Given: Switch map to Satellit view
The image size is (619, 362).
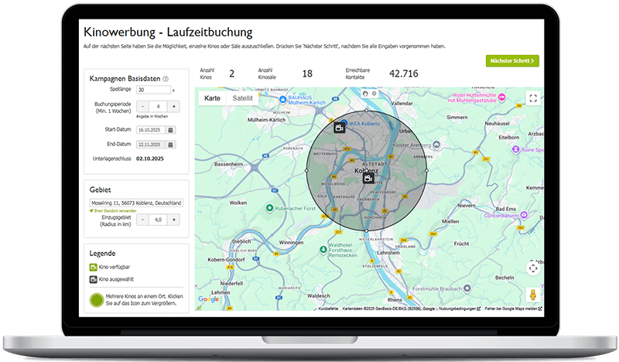Looking at the screenshot, I should point(242,98).
